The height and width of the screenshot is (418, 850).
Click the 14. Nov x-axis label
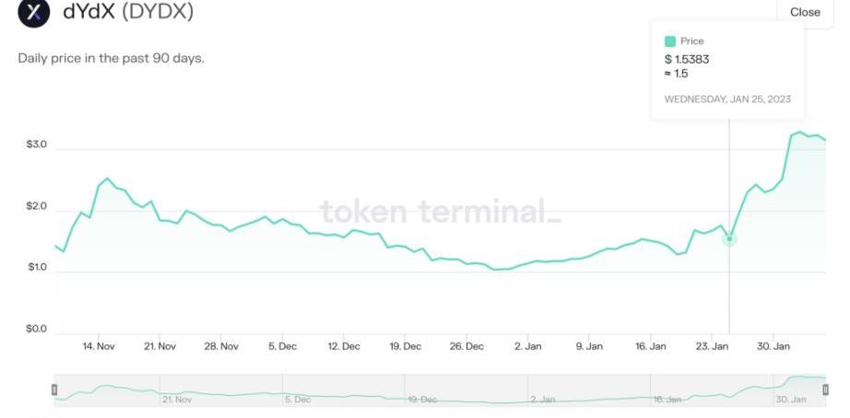click(99, 346)
